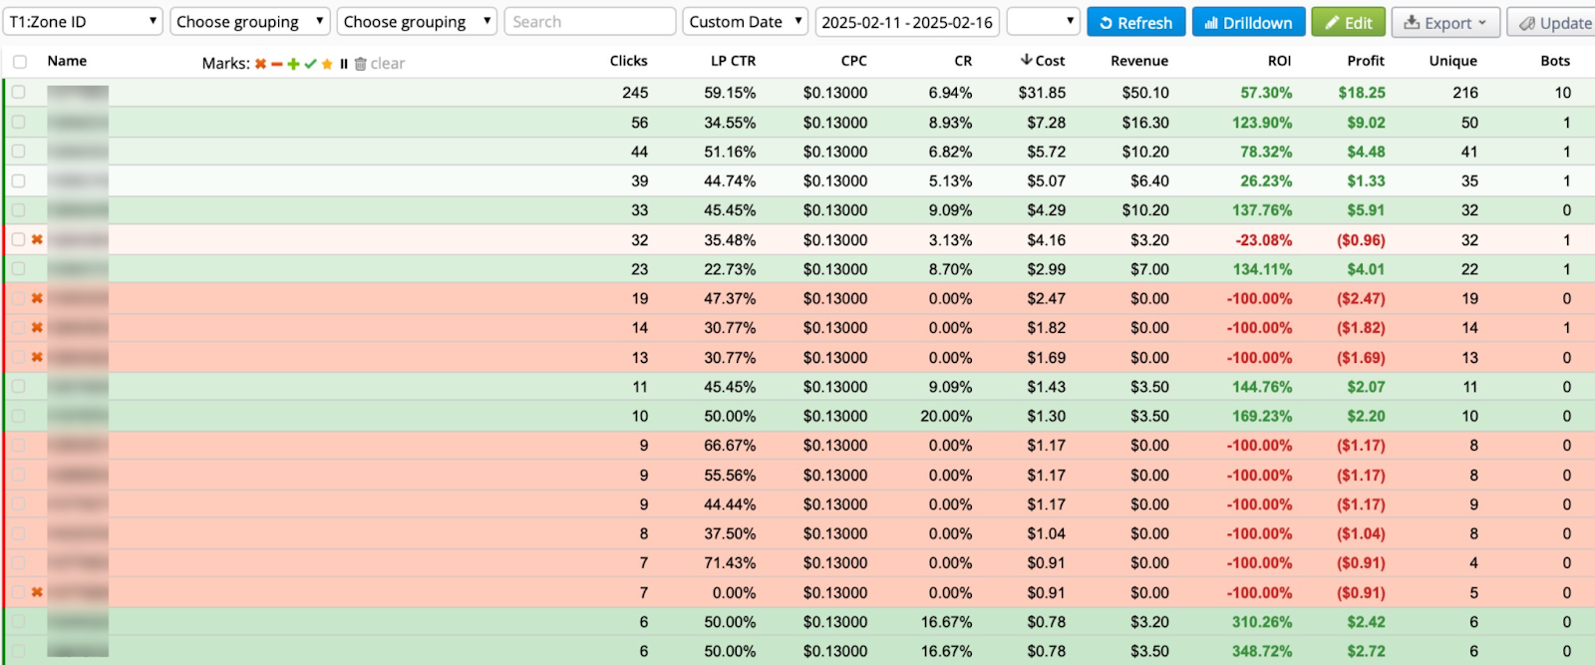Sort table by ROI column header
This screenshot has width=1595, height=665.
(x=1279, y=61)
